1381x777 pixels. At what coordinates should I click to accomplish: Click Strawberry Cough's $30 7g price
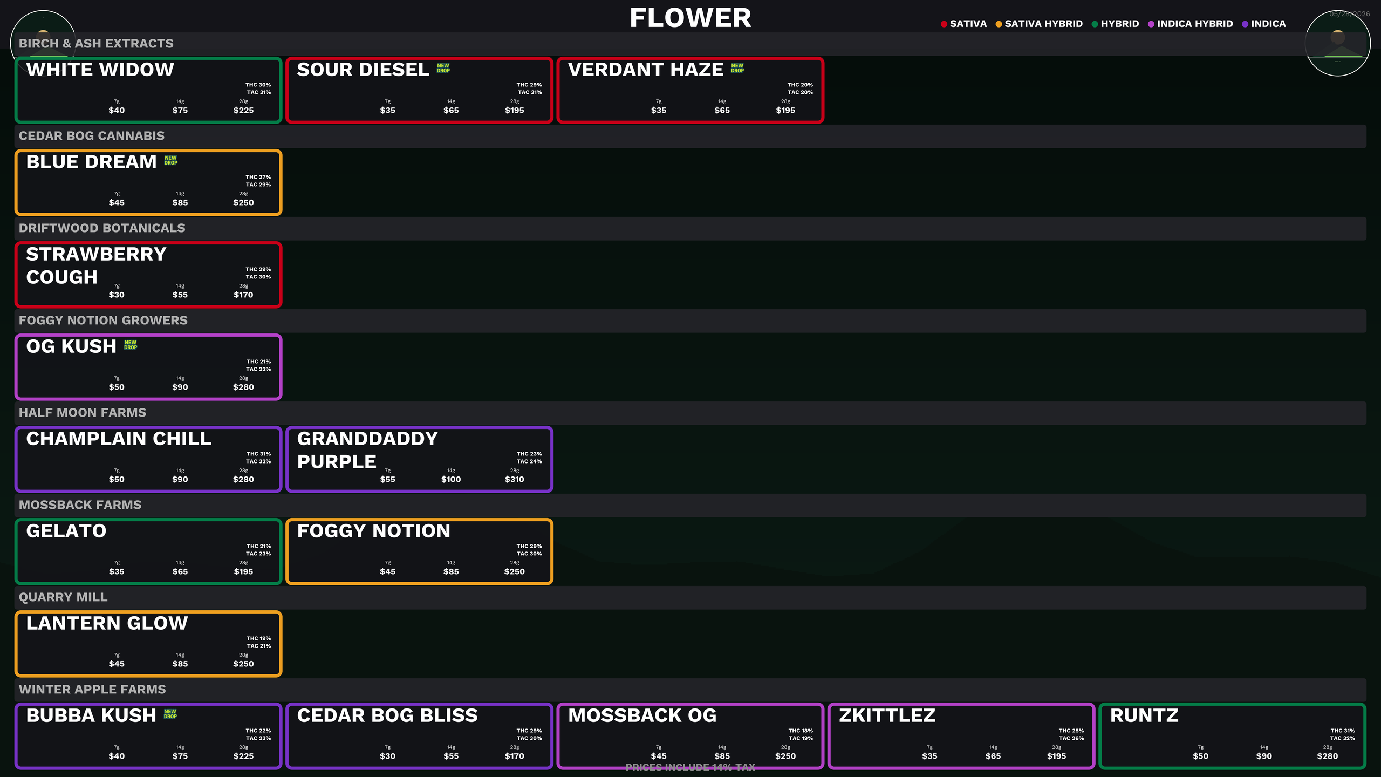pos(117,295)
